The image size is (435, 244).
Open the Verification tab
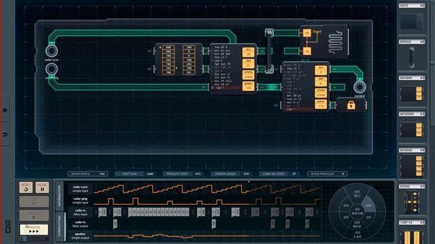(59, 226)
